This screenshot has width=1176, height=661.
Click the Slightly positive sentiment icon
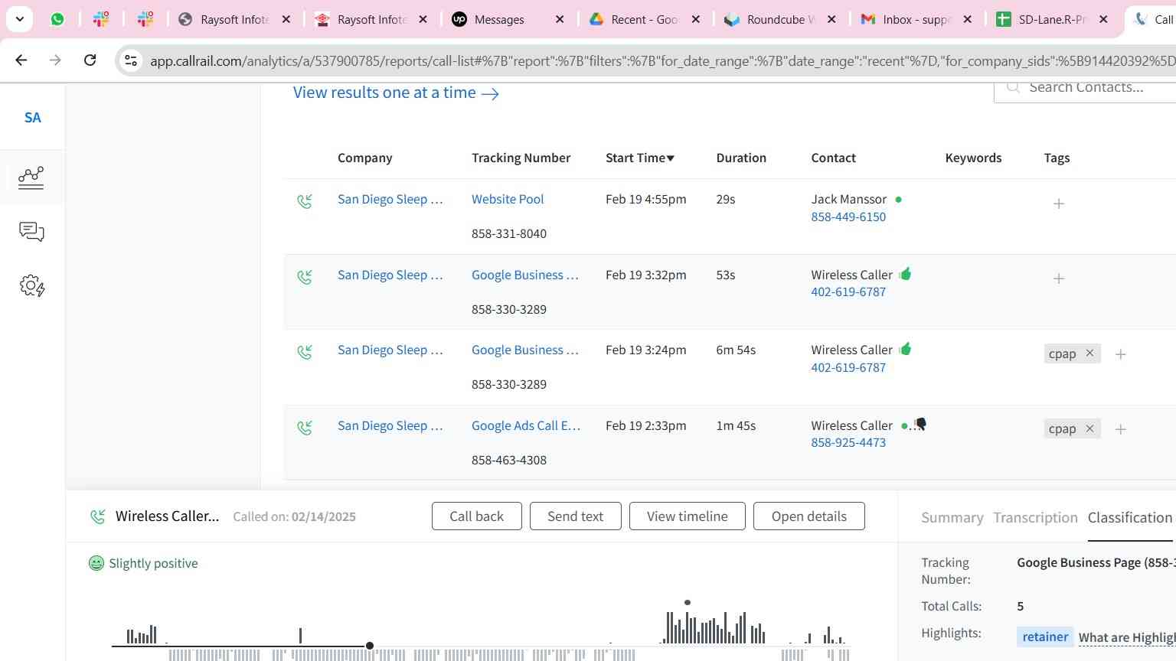(x=96, y=563)
